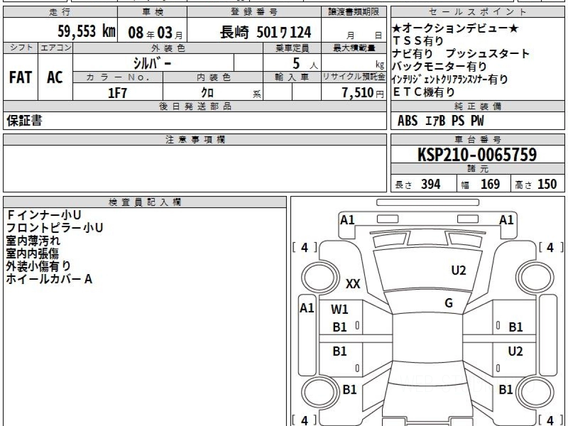Select the ★オークションデビュー★ line
The width and height of the screenshot is (568, 426).
[455, 28]
